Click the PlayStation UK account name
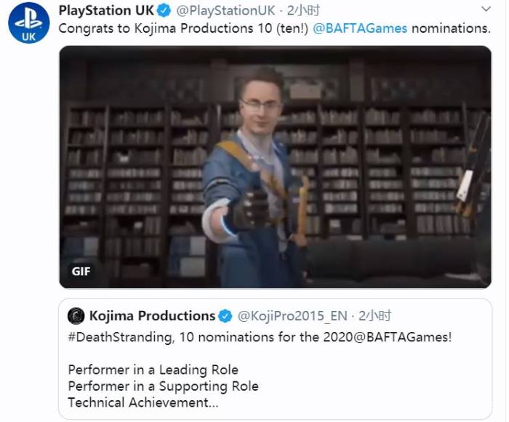Screen dimensions: 509x422 click(x=106, y=10)
